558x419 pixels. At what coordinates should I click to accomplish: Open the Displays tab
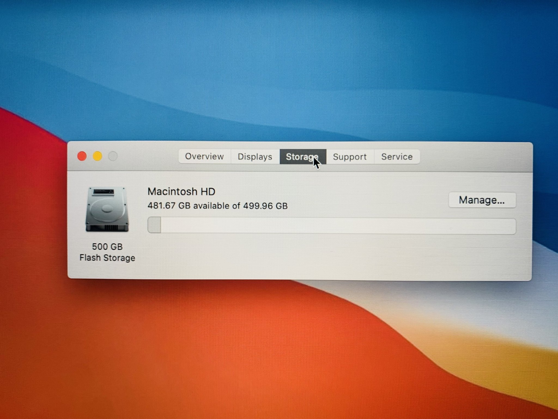[x=255, y=157]
